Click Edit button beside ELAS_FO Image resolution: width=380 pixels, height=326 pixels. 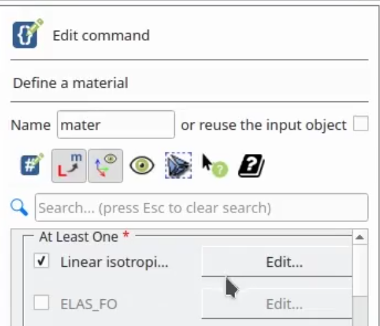tap(277, 304)
